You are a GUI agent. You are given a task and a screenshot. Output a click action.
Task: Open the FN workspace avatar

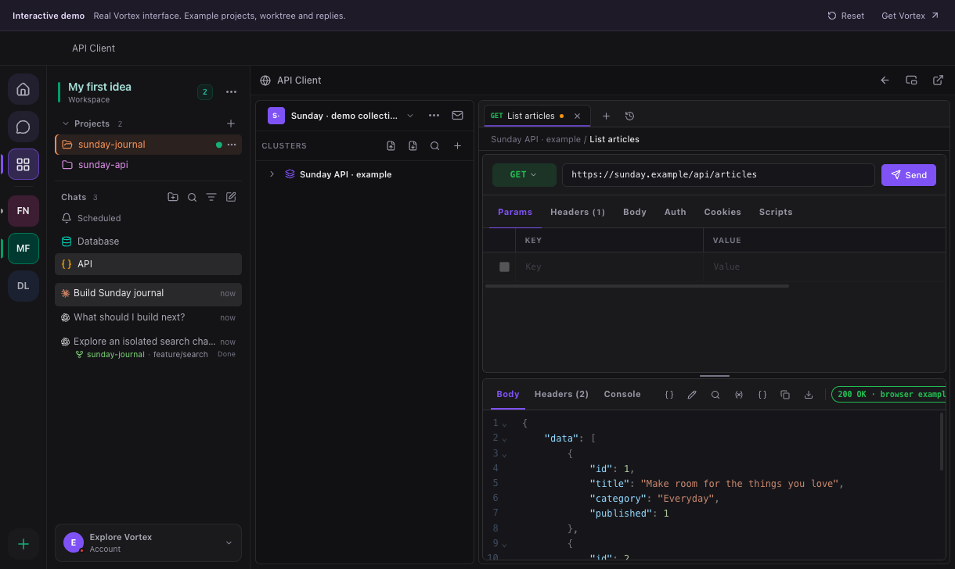tap(23, 211)
